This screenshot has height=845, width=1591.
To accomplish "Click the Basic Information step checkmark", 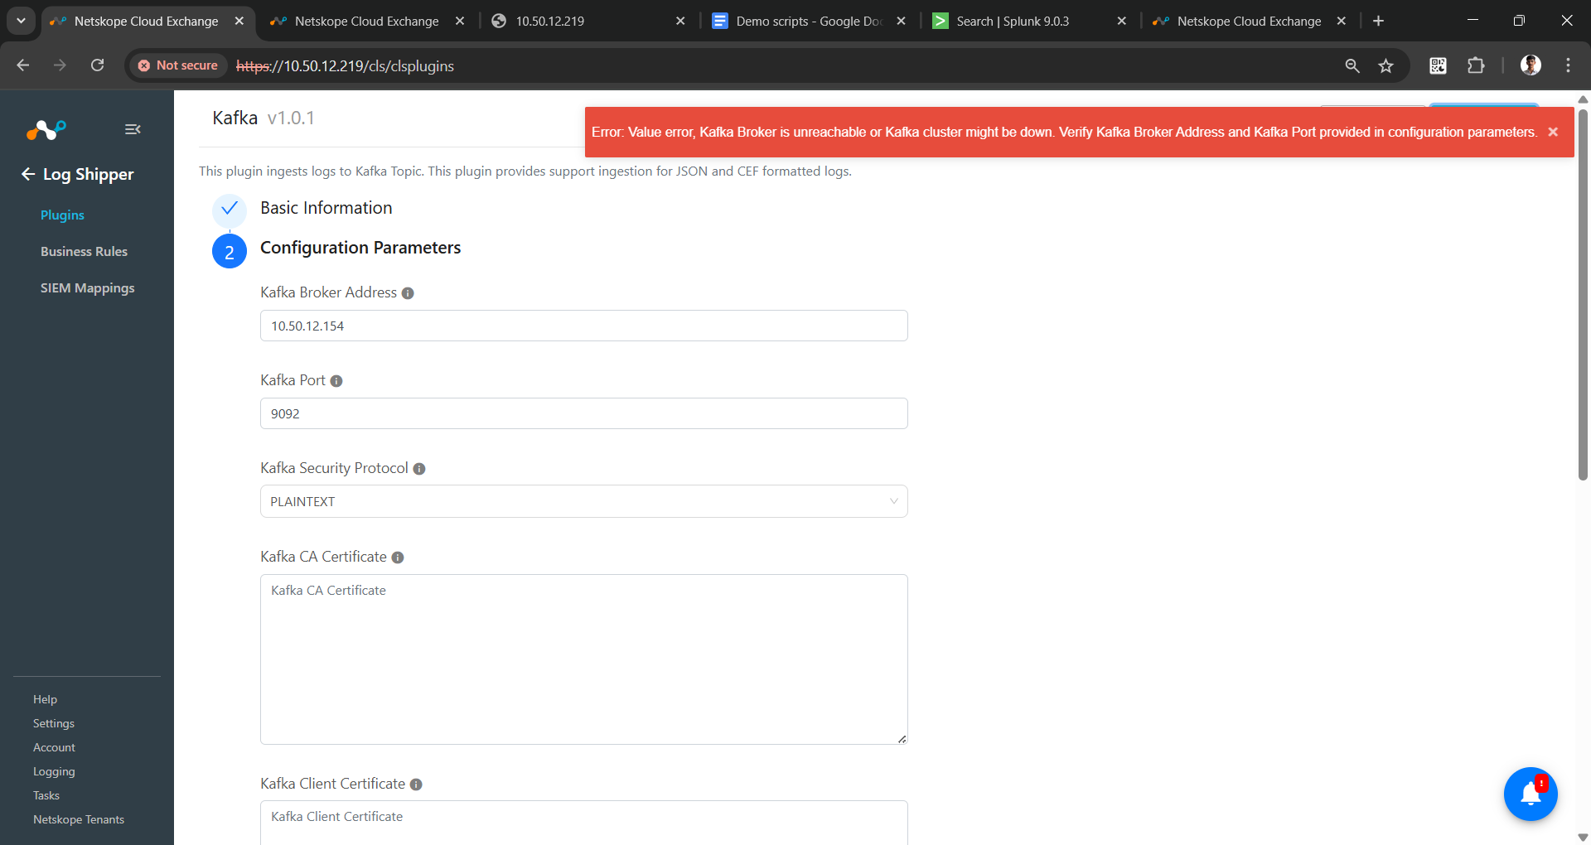I will (230, 210).
